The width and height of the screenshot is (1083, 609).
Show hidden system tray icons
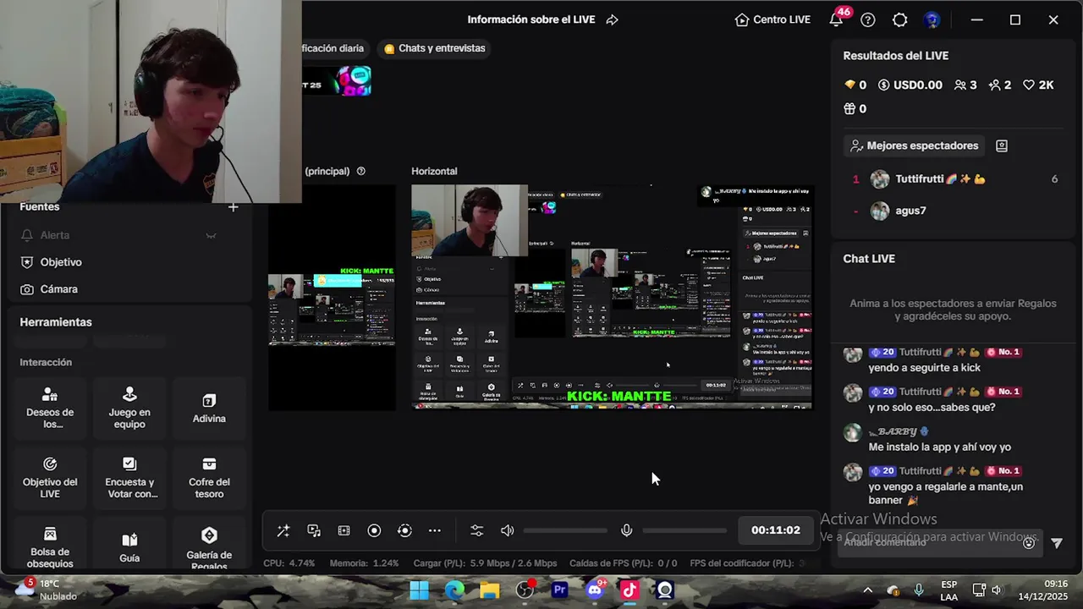[x=867, y=590]
